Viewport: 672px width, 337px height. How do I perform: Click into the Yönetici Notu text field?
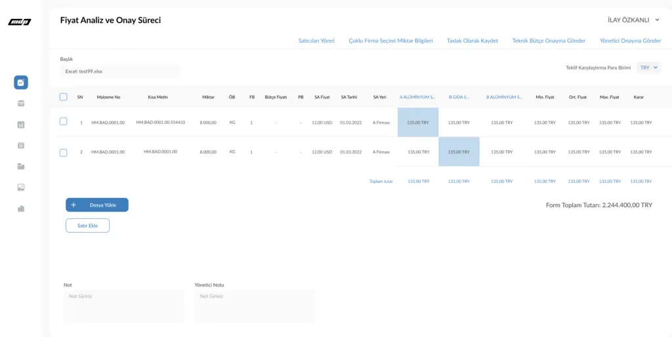click(254, 306)
